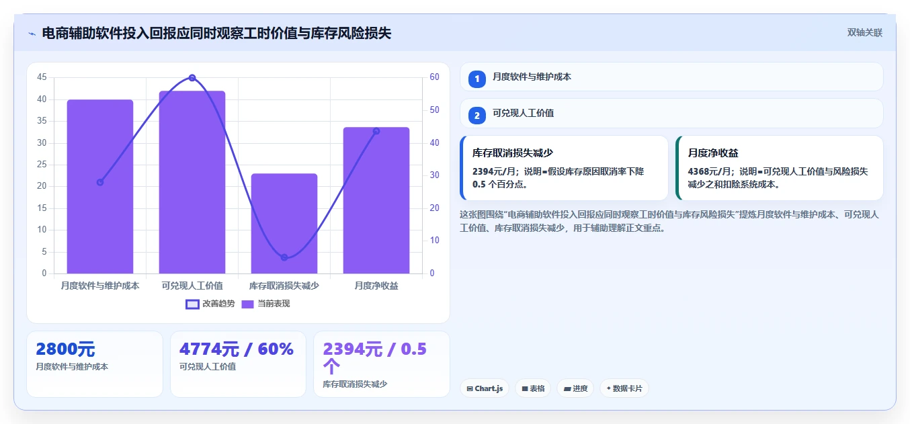The width and height of the screenshot is (910, 424).
Task: Click the 进度 tag
Action: click(575, 388)
